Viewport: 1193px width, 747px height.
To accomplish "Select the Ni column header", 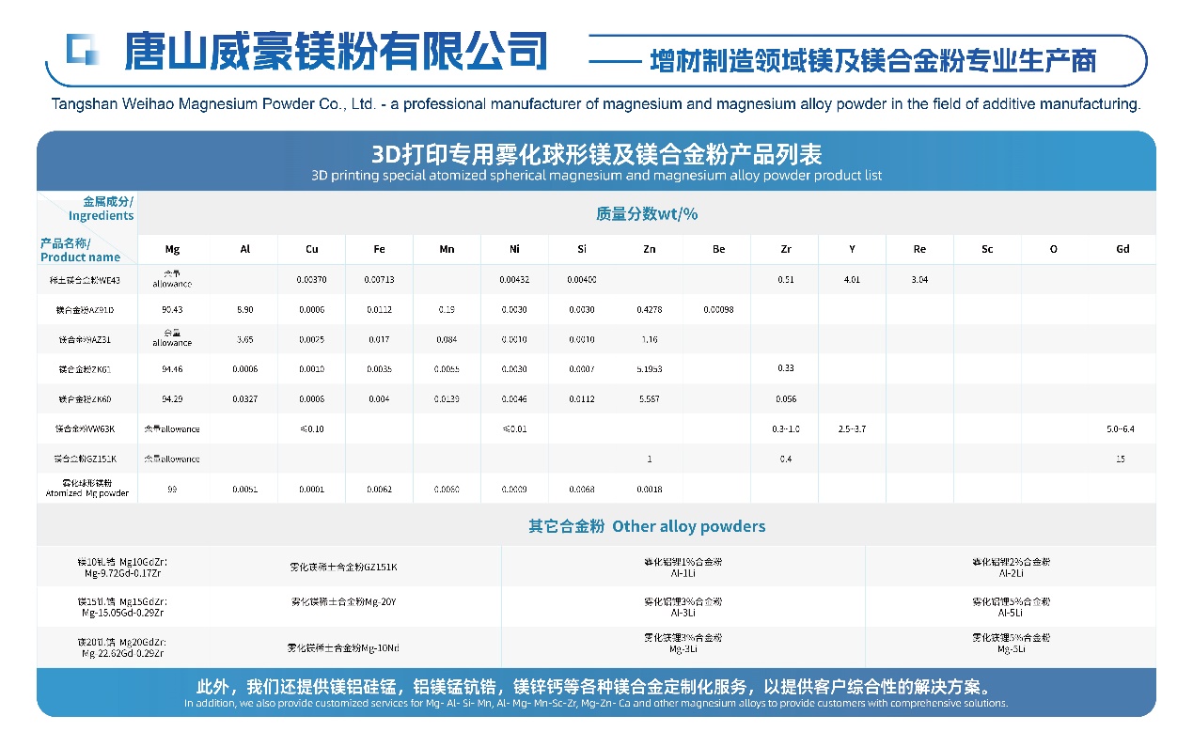I will point(514,250).
